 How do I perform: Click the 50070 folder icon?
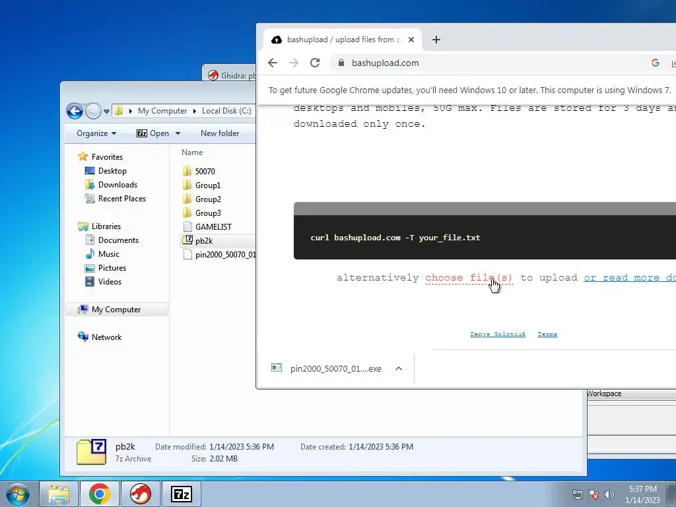pos(187,171)
